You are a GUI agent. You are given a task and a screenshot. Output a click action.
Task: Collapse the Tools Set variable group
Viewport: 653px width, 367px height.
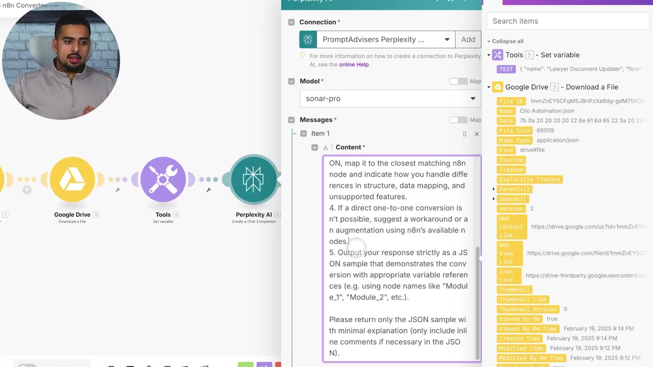[489, 55]
